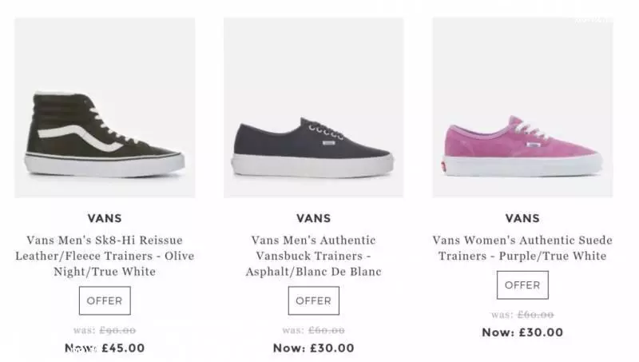Viewport: 639px width, 362px height.
Task: Open the purple suede shoe image
Action: pos(522,108)
